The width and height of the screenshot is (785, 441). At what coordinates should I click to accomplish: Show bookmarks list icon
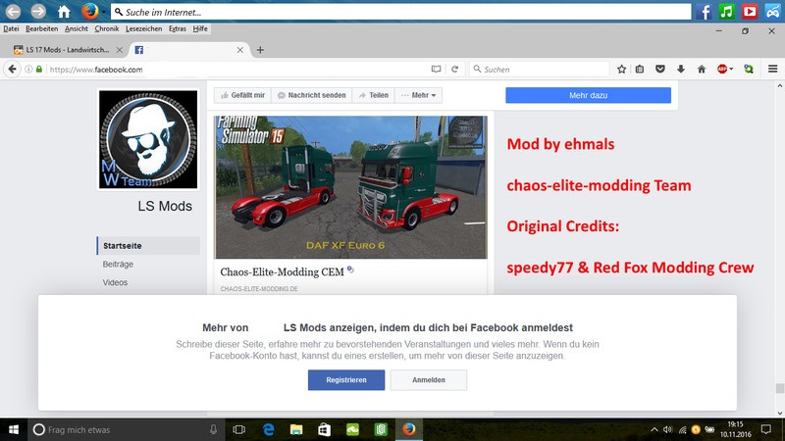click(640, 69)
